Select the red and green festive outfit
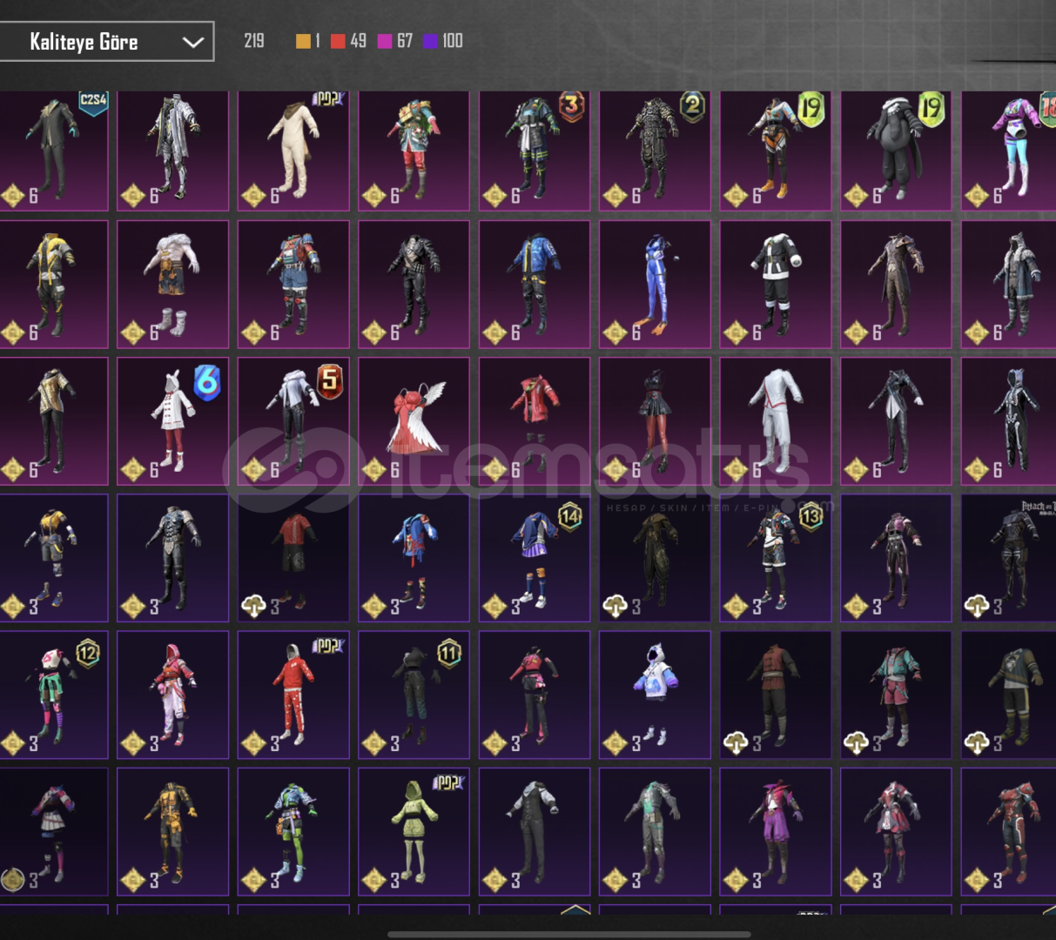1056x940 pixels. pyautogui.click(x=414, y=150)
